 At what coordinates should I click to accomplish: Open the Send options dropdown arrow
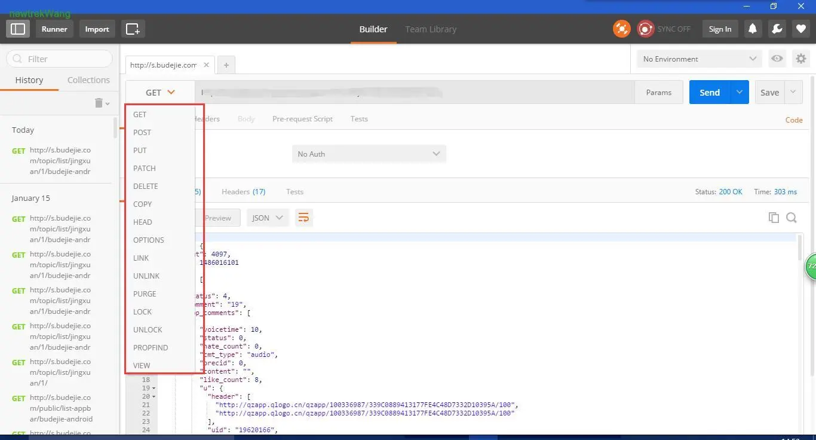point(740,92)
